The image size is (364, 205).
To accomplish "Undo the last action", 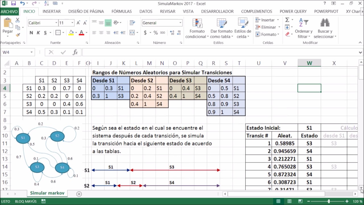I will point(22,3).
